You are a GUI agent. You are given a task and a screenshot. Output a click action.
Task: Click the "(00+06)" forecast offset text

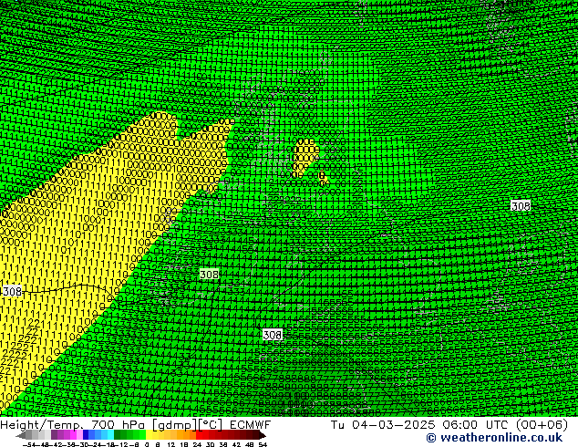click(542, 425)
